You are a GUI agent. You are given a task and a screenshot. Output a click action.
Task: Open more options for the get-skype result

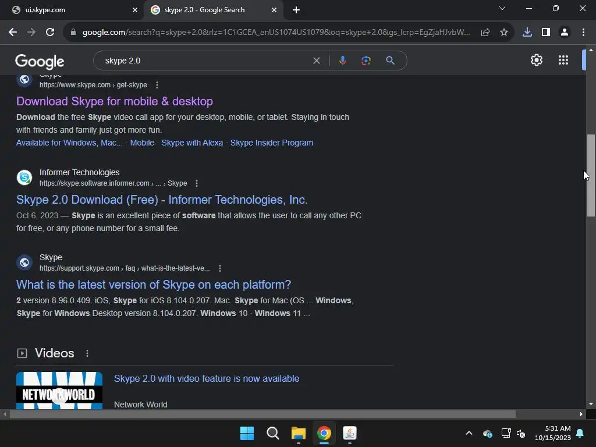pos(157,85)
